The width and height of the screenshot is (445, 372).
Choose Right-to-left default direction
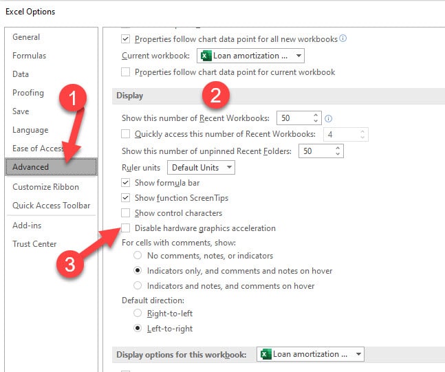[x=138, y=314]
